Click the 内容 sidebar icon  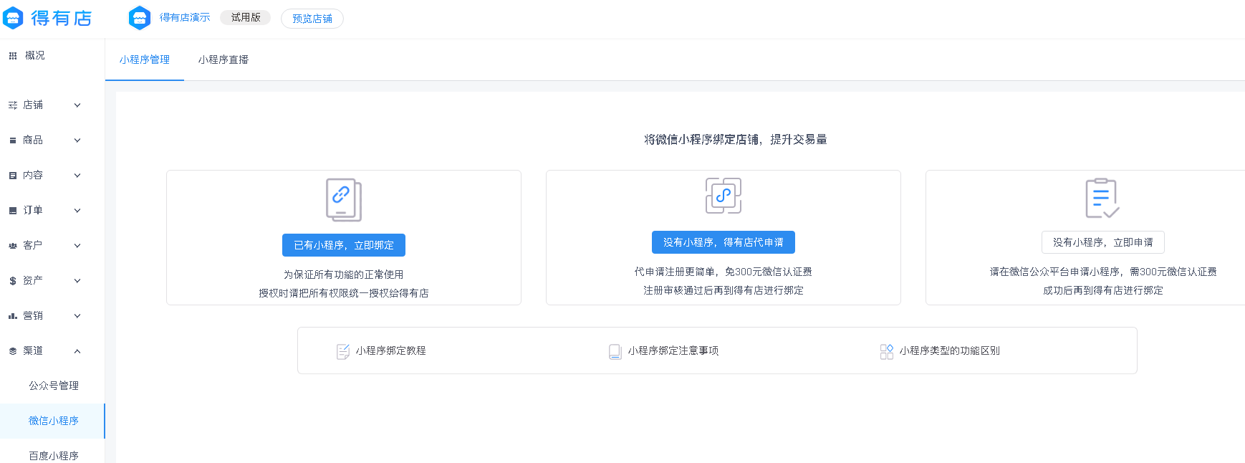(x=13, y=176)
